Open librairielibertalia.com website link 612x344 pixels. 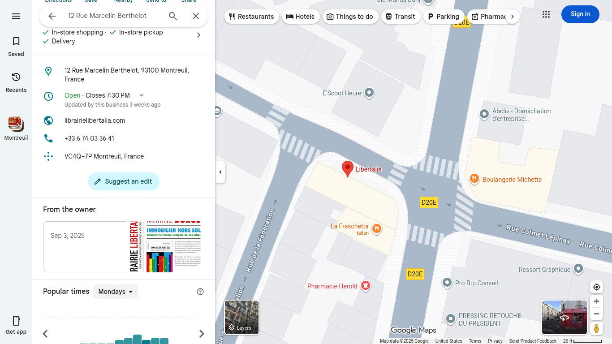coord(95,120)
